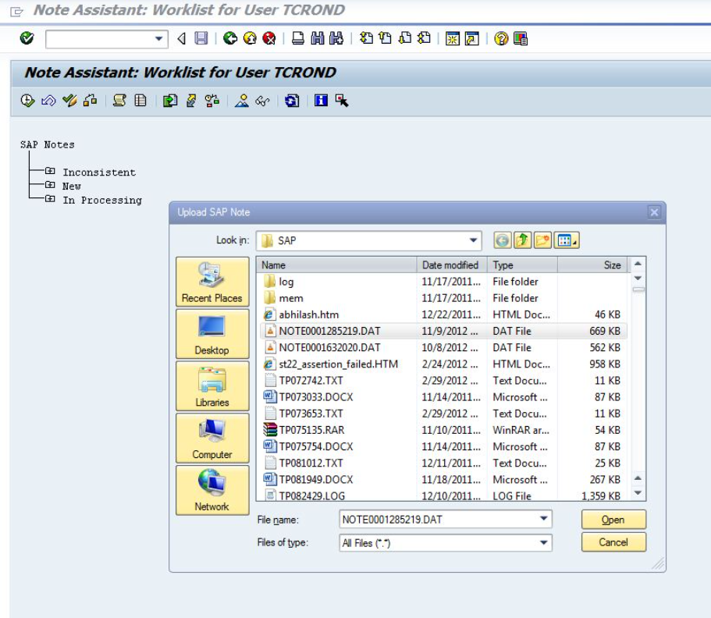711x618 pixels.
Task: Sort files by Date modified column
Action: [452, 265]
